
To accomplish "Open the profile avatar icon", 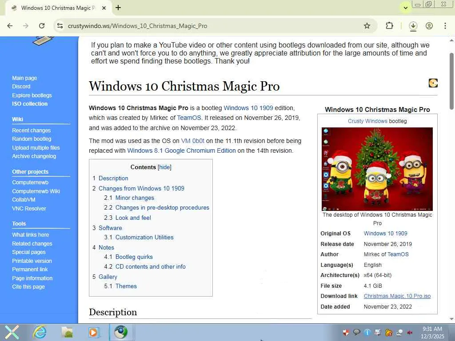I will click(429, 26).
